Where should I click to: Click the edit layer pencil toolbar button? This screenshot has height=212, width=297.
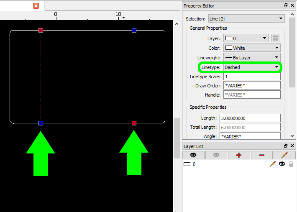(284, 155)
